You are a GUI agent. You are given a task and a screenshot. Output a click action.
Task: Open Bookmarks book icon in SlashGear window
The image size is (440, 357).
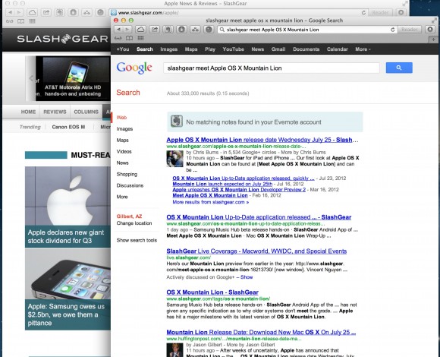[20, 21]
